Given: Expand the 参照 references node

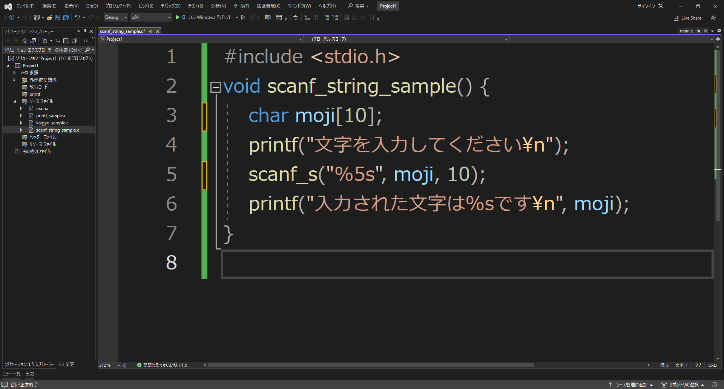Looking at the screenshot, I should (x=15, y=72).
